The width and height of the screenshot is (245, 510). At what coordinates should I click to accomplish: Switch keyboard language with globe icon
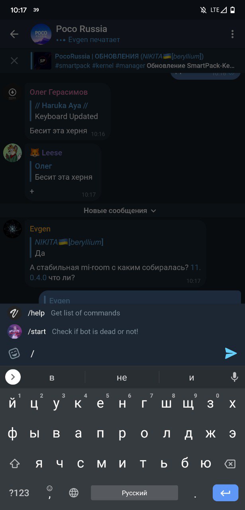[74, 493]
